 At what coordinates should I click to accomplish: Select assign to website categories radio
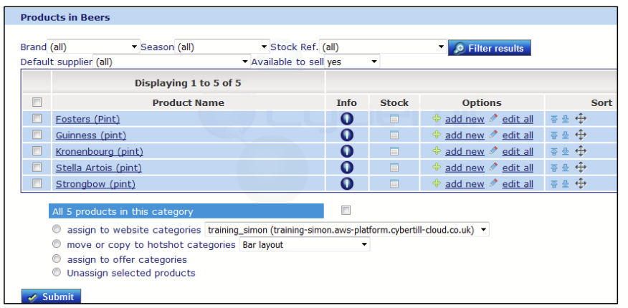click(x=57, y=229)
